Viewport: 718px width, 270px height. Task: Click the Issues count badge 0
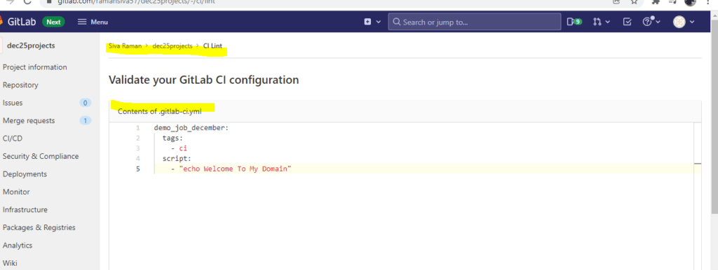pos(85,103)
